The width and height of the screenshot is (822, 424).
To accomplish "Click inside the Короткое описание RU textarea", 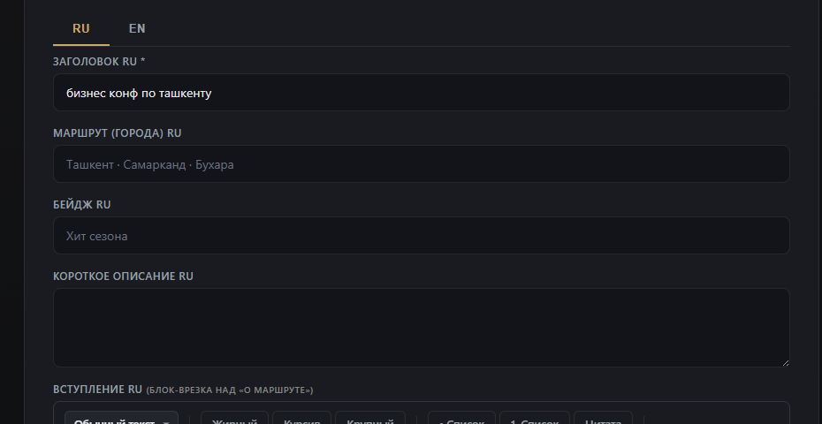I will pos(421,328).
